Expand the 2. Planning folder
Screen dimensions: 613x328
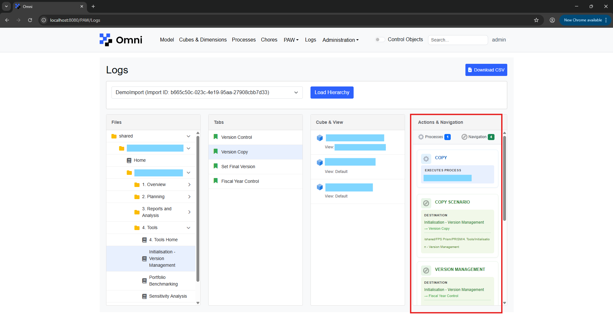coord(189,197)
